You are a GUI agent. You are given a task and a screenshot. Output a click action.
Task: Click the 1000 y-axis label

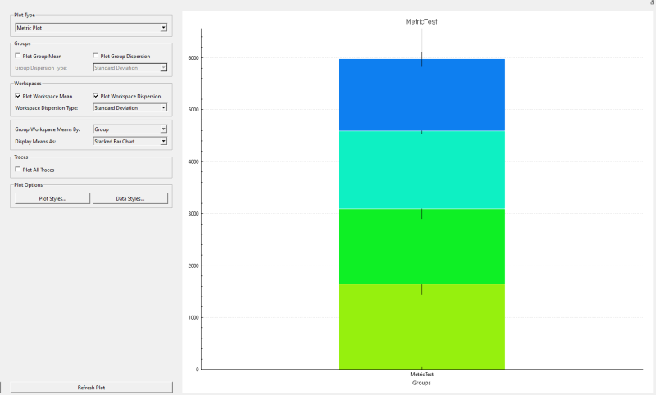(x=194, y=318)
